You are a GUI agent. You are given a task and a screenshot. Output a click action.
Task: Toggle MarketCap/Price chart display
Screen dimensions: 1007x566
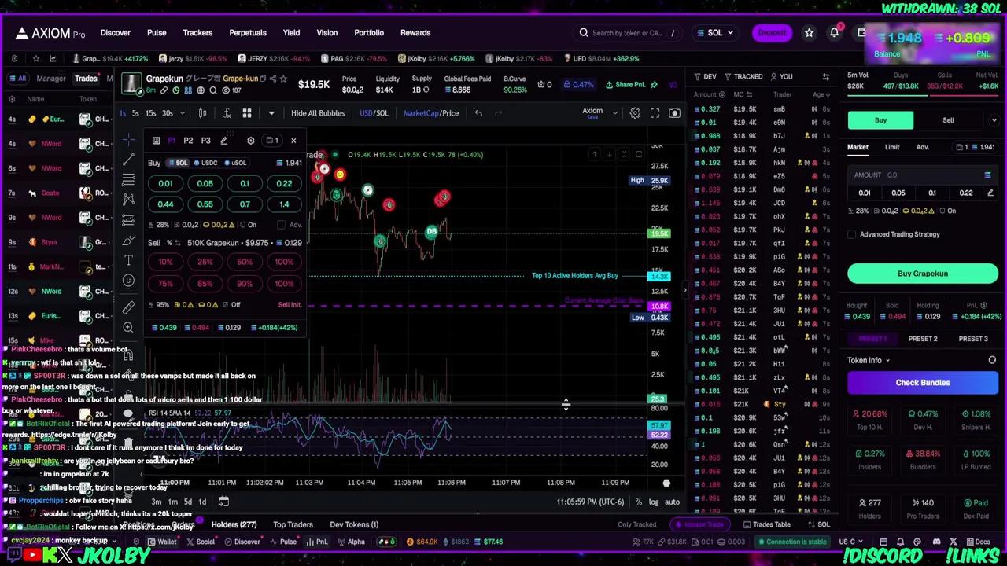[x=431, y=113]
